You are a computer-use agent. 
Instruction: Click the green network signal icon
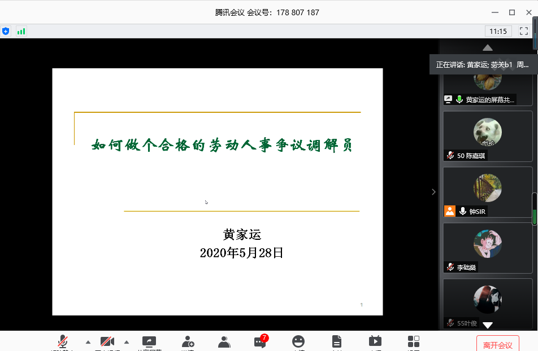click(21, 31)
